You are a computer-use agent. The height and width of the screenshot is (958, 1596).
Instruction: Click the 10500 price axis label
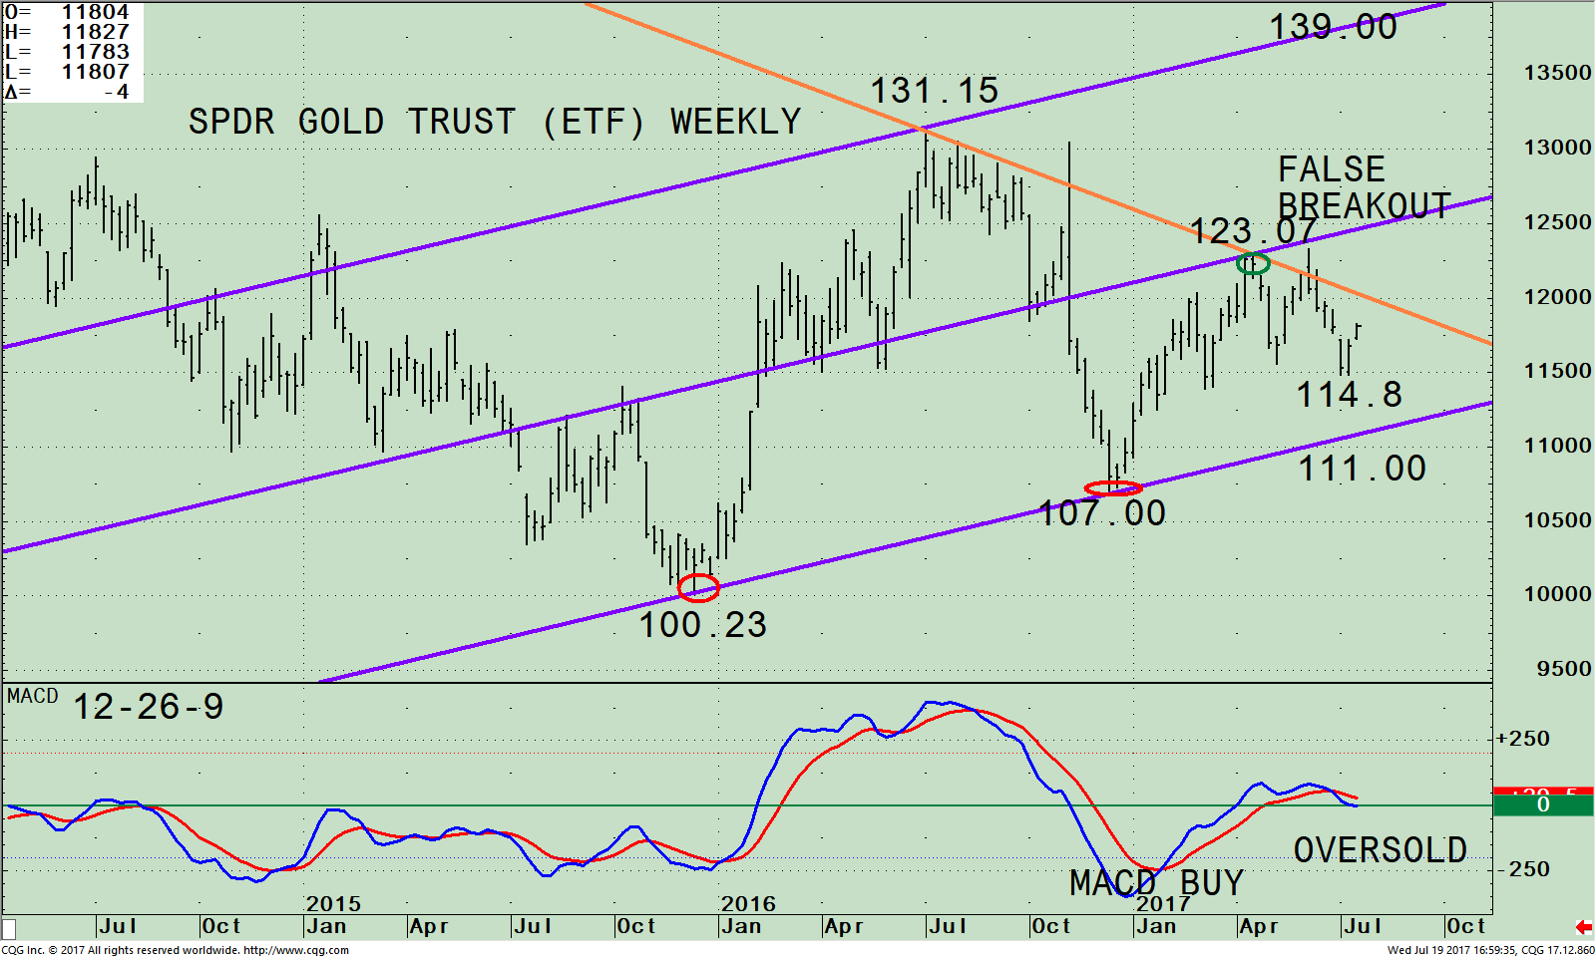point(1558,520)
